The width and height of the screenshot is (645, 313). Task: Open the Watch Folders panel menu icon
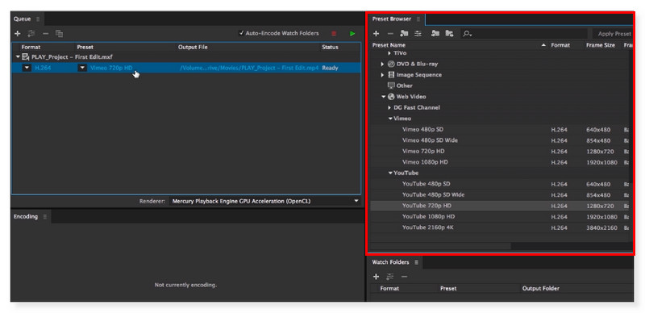[x=416, y=262]
